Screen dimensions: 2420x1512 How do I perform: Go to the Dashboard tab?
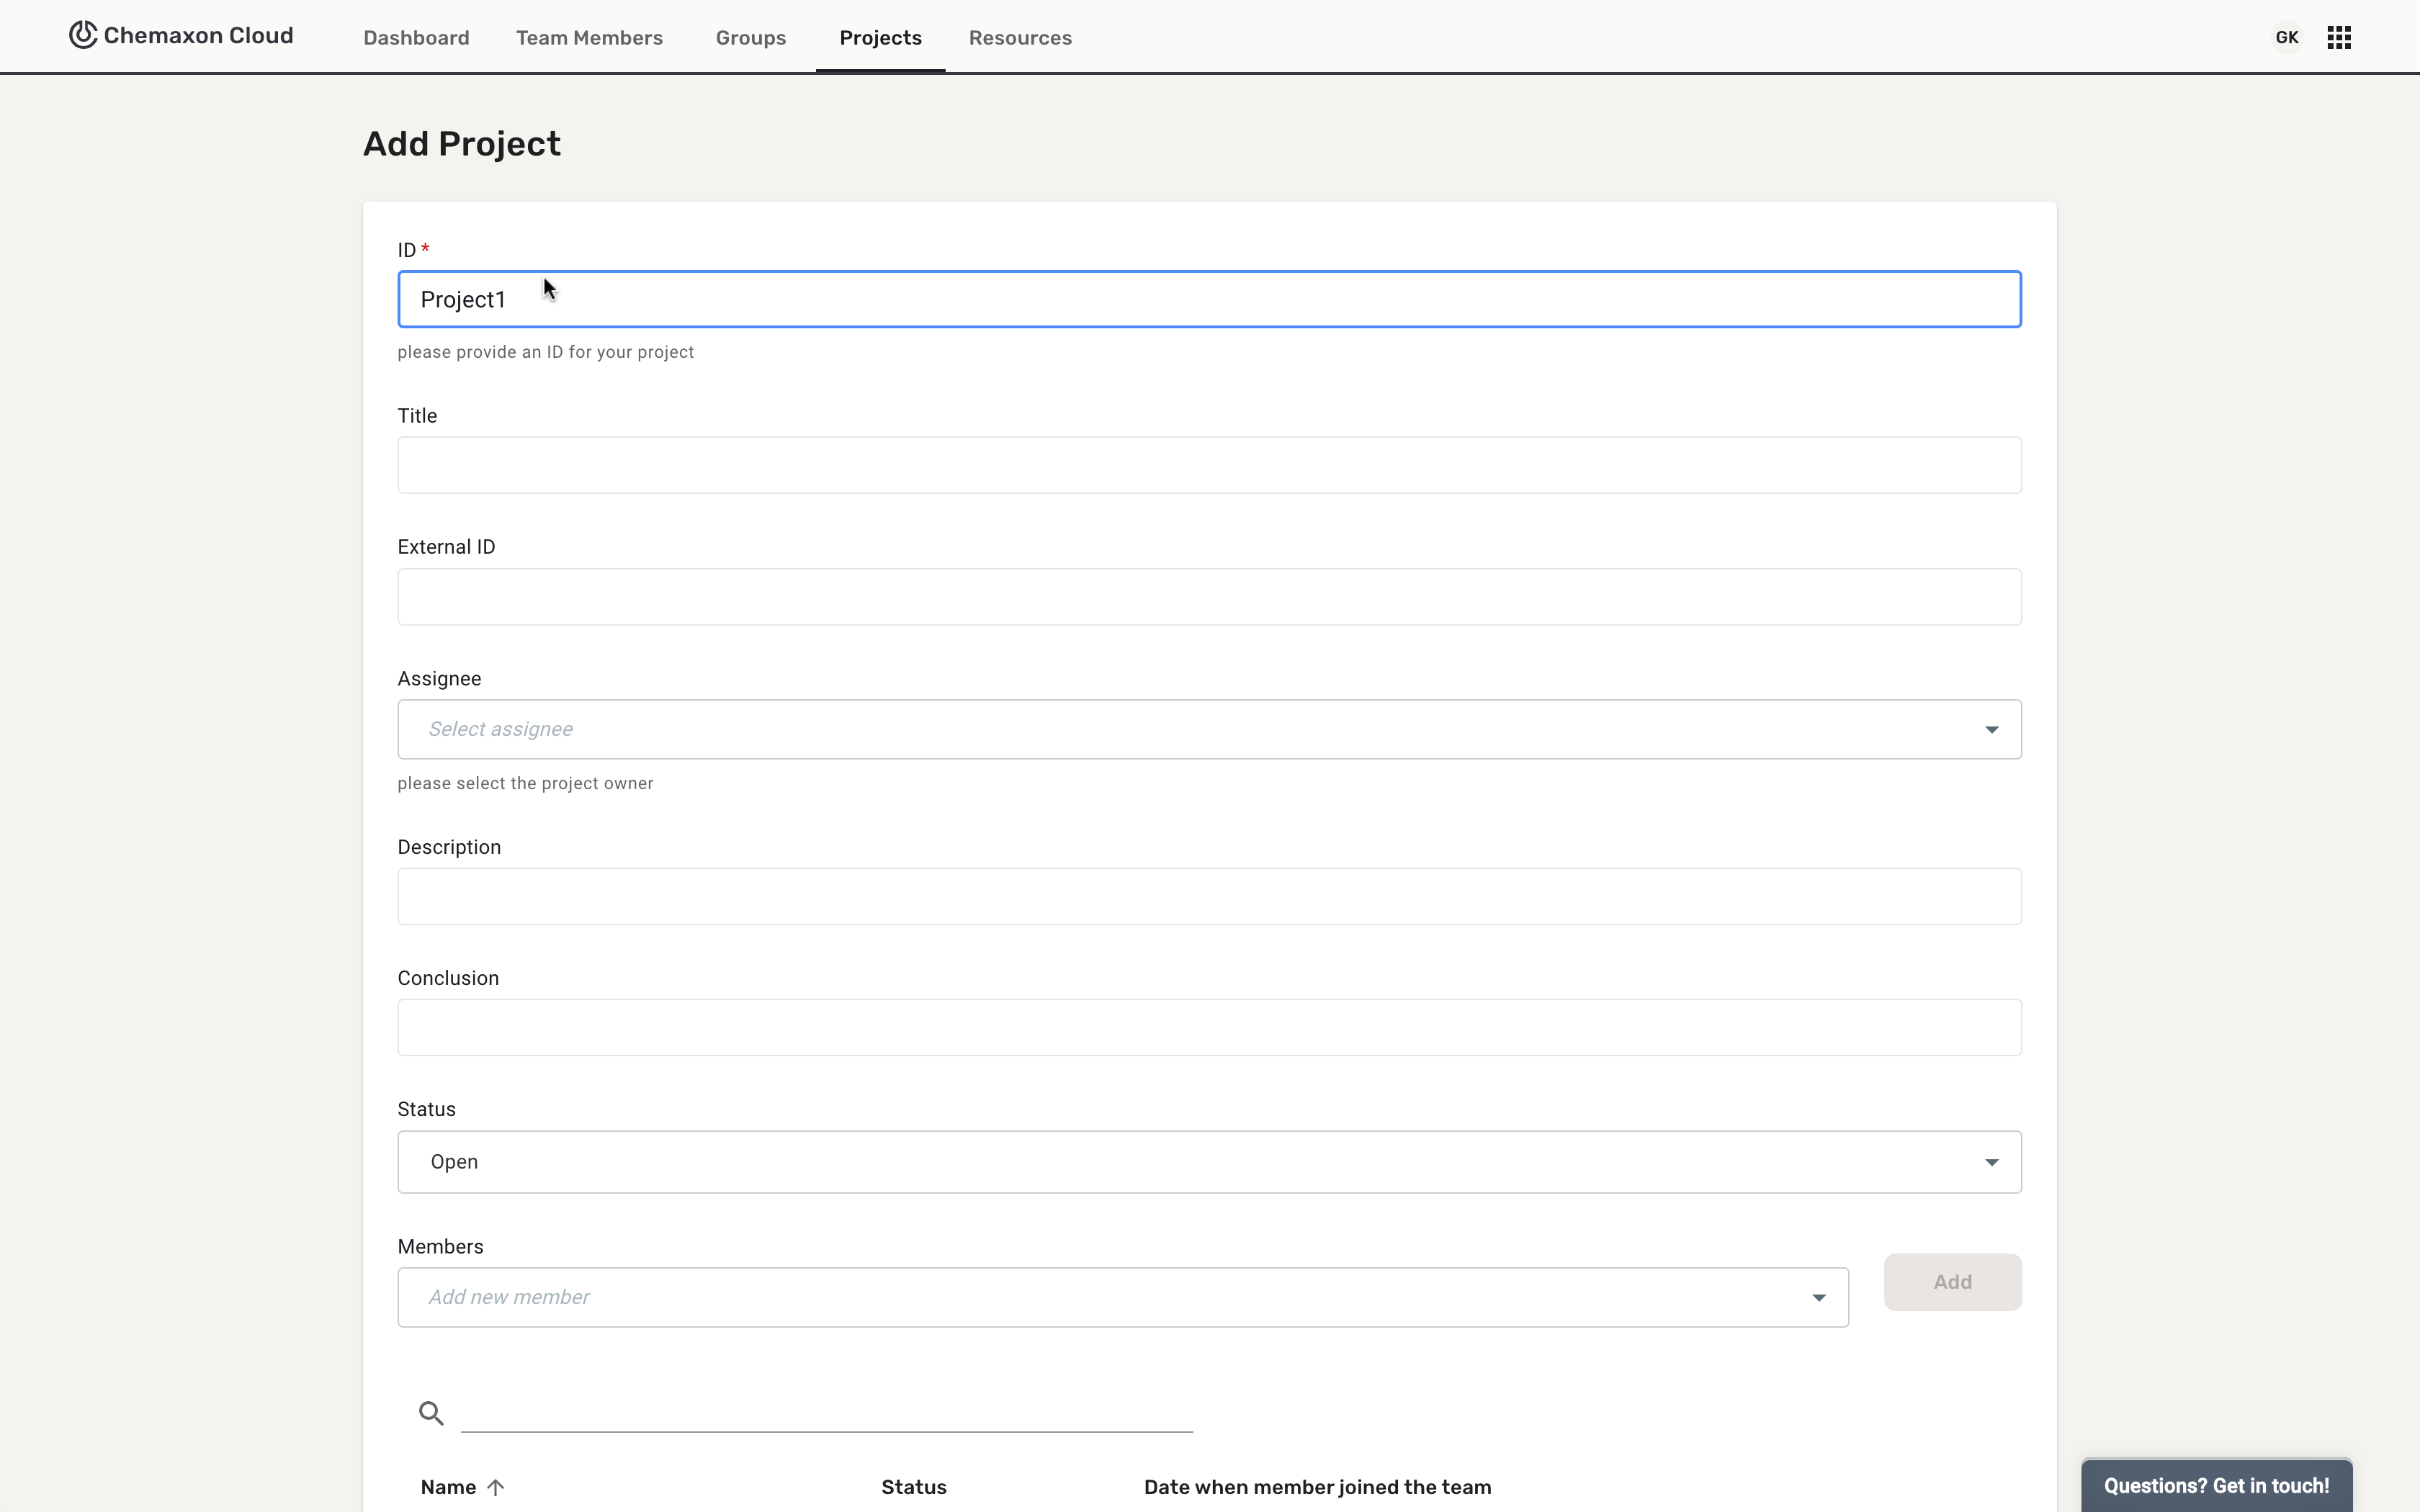tap(416, 38)
